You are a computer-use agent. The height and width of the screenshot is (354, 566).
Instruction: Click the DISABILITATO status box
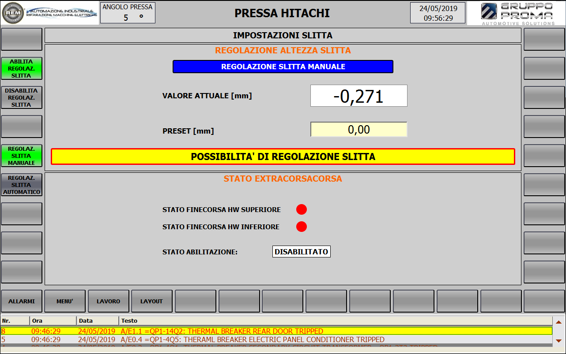[302, 252]
